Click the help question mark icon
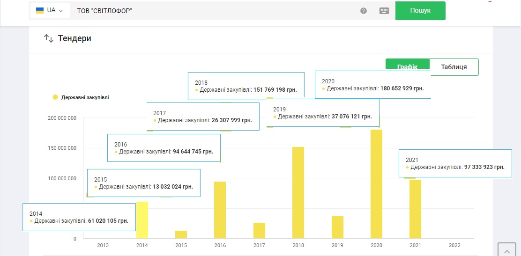The width and height of the screenshot is (521, 256). click(x=364, y=11)
